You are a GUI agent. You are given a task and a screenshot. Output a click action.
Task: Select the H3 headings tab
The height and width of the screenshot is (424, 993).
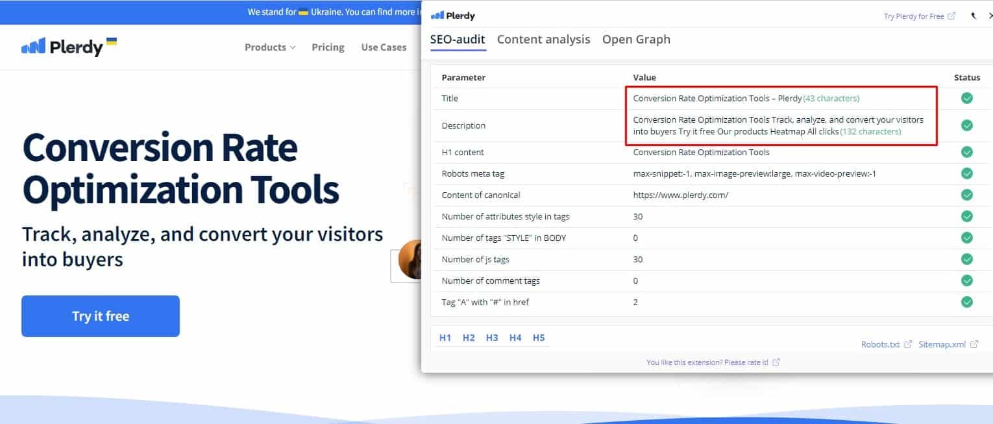(492, 338)
